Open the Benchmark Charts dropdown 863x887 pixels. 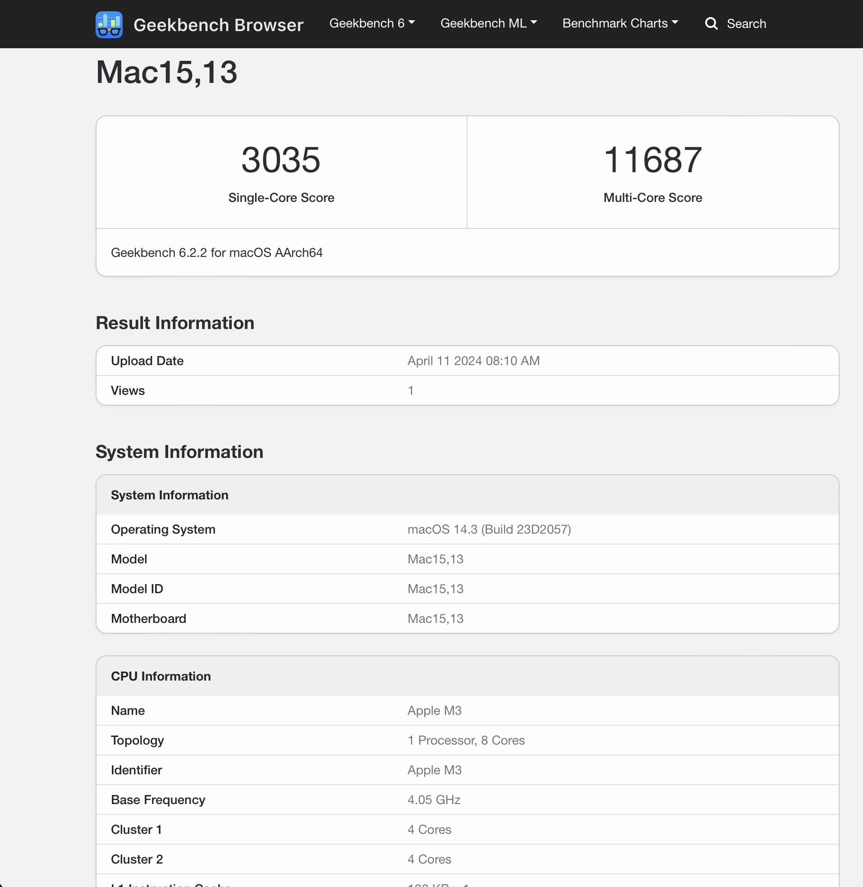(620, 23)
